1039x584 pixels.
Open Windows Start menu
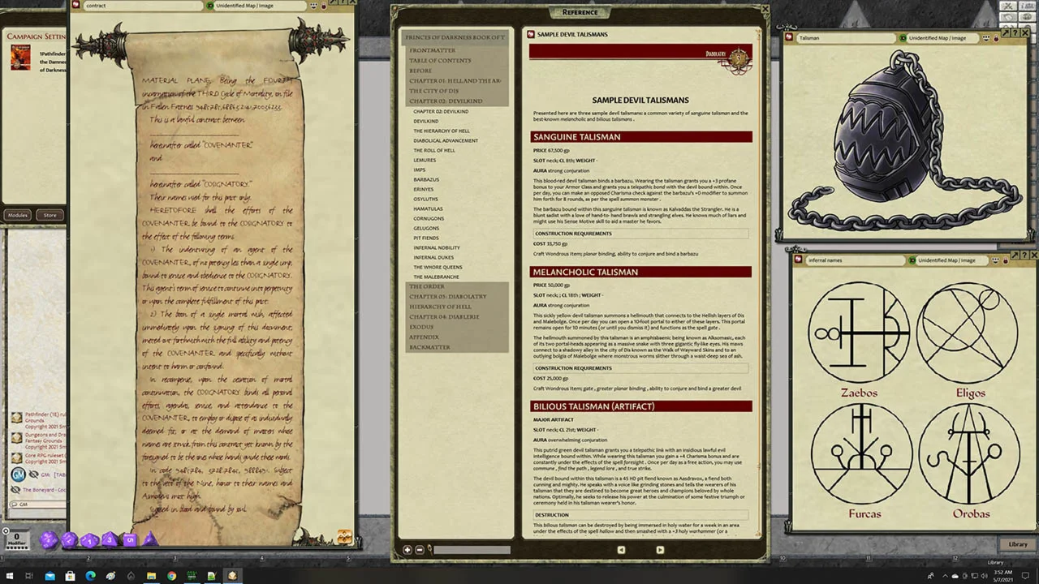(9, 576)
